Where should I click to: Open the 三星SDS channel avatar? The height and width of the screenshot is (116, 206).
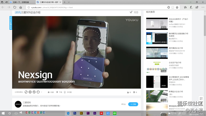point(18,104)
